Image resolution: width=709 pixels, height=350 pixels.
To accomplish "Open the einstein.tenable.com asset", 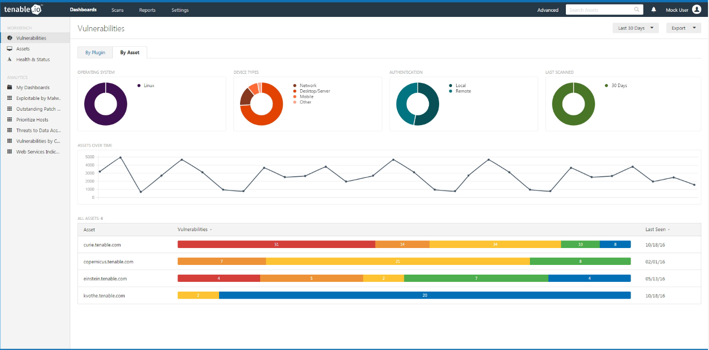I will (x=105, y=279).
